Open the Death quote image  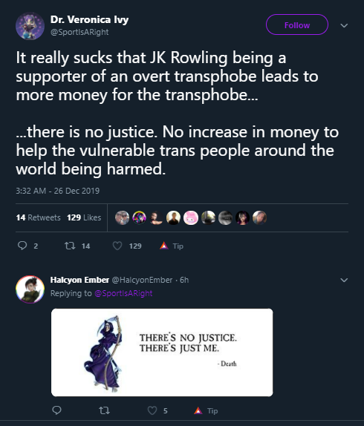(162, 353)
